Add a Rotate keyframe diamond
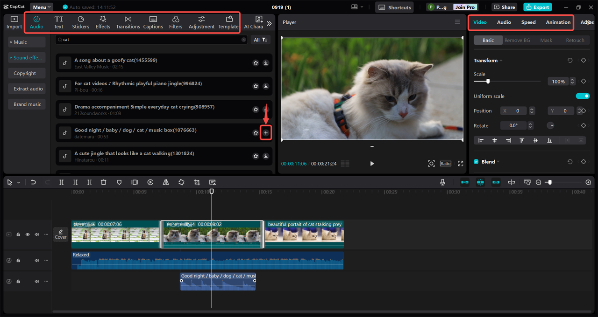The image size is (598, 317). (584, 125)
